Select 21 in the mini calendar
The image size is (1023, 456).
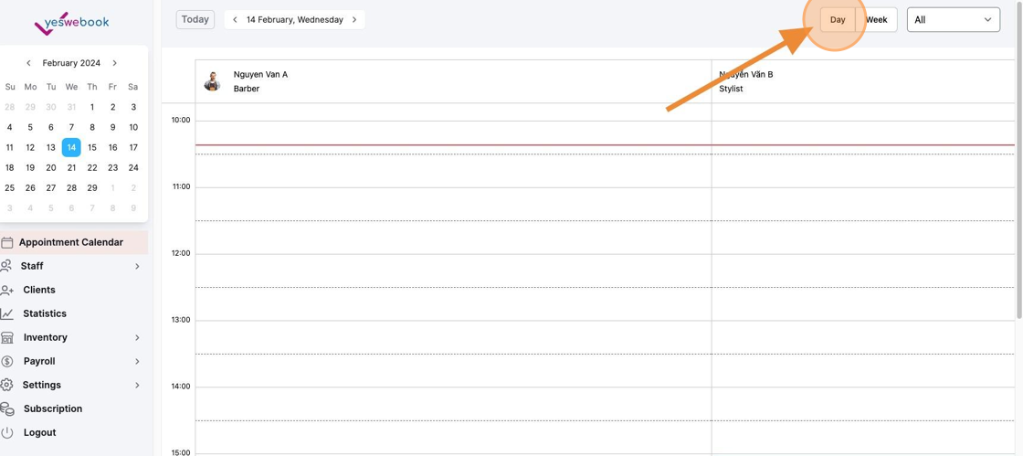[x=72, y=167]
